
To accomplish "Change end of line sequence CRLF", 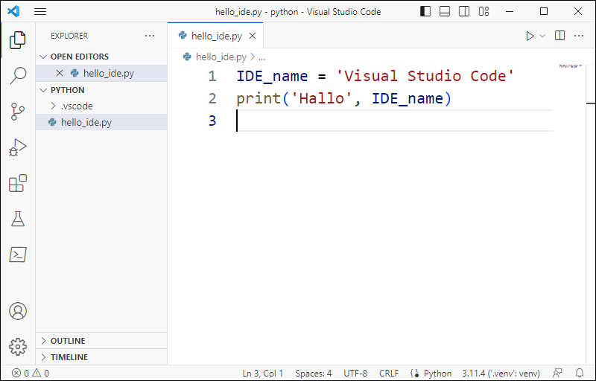I will [x=389, y=374].
